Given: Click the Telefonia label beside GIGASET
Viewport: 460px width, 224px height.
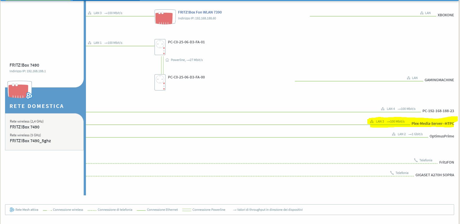Looking at the screenshot, I should click(402, 173).
